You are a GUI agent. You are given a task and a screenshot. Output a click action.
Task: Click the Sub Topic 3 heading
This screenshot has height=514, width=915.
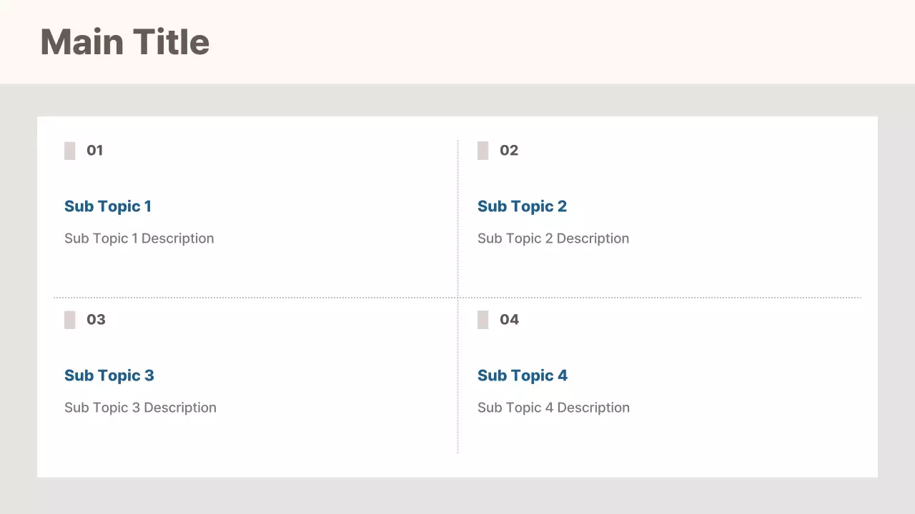[x=109, y=376]
